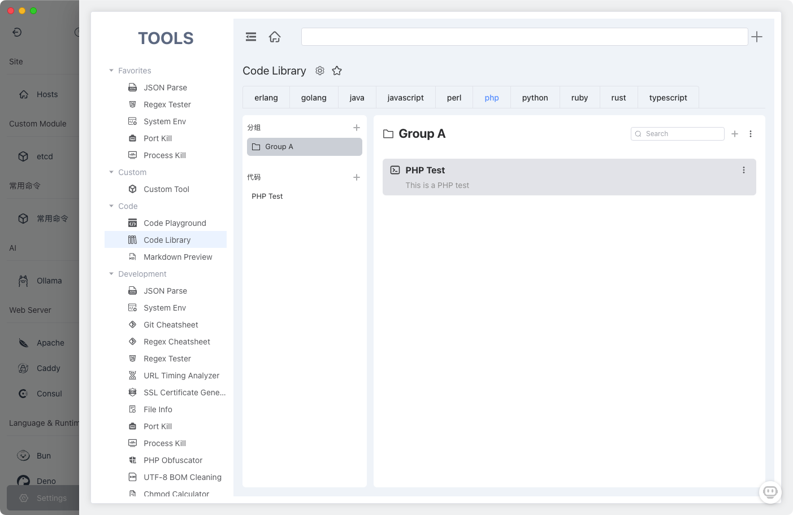Switch to the typescript tab
Viewport: 793px width, 515px height.
pyautogui.click(x=668, y=98)
